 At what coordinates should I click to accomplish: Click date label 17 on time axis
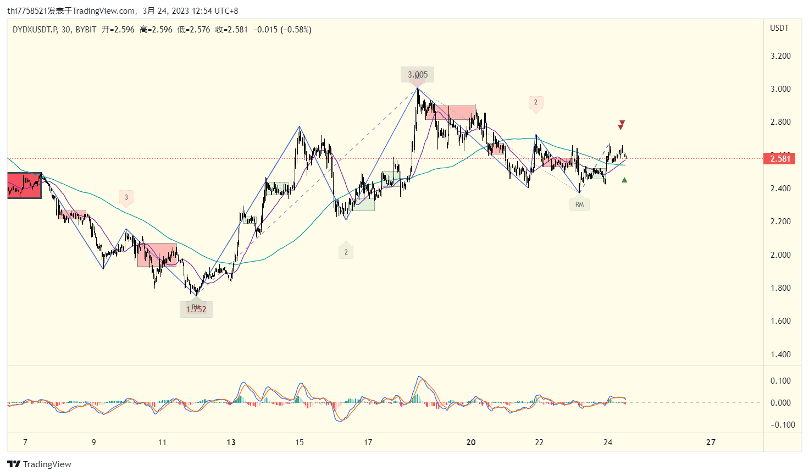368,442
